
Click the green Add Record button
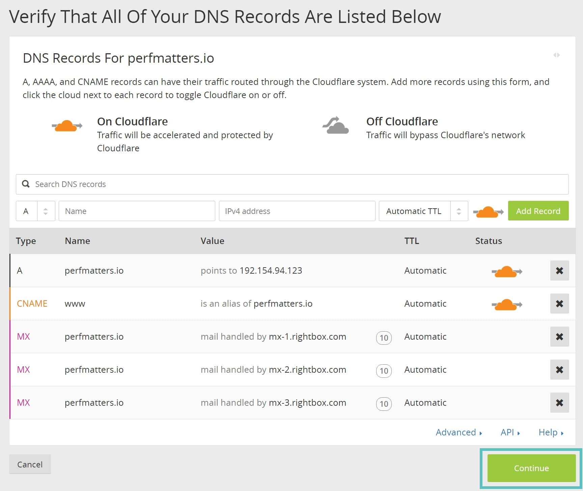tap(538, 211)
